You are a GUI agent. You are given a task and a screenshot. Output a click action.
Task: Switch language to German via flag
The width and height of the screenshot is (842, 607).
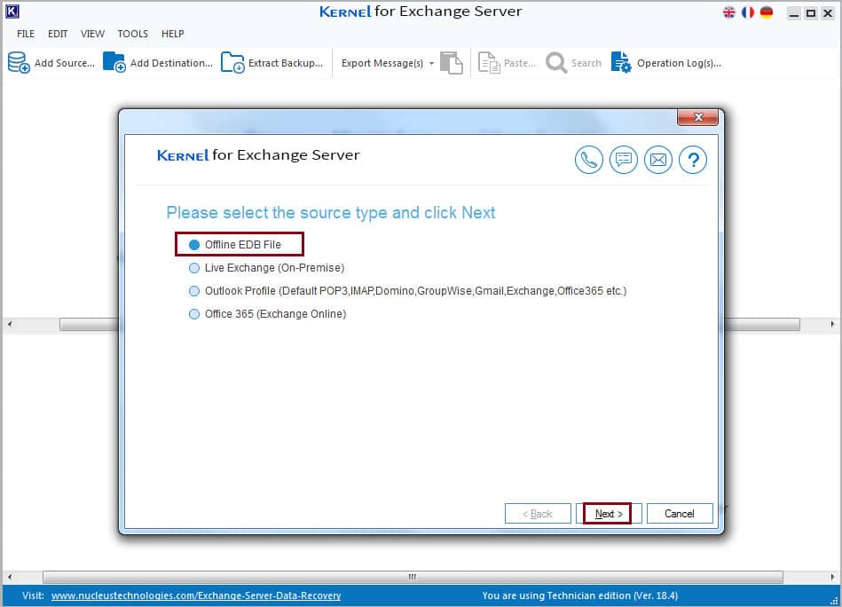tap(767, 12)
